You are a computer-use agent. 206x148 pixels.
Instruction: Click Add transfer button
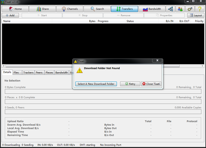pos(10,15)
